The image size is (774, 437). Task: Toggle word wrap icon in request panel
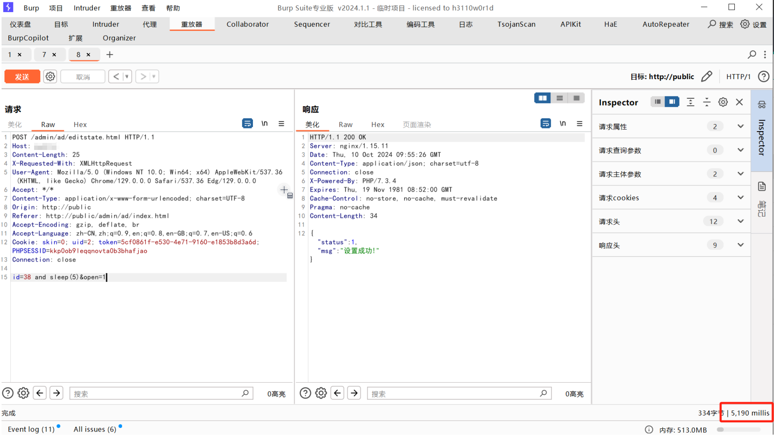(247, 124)
